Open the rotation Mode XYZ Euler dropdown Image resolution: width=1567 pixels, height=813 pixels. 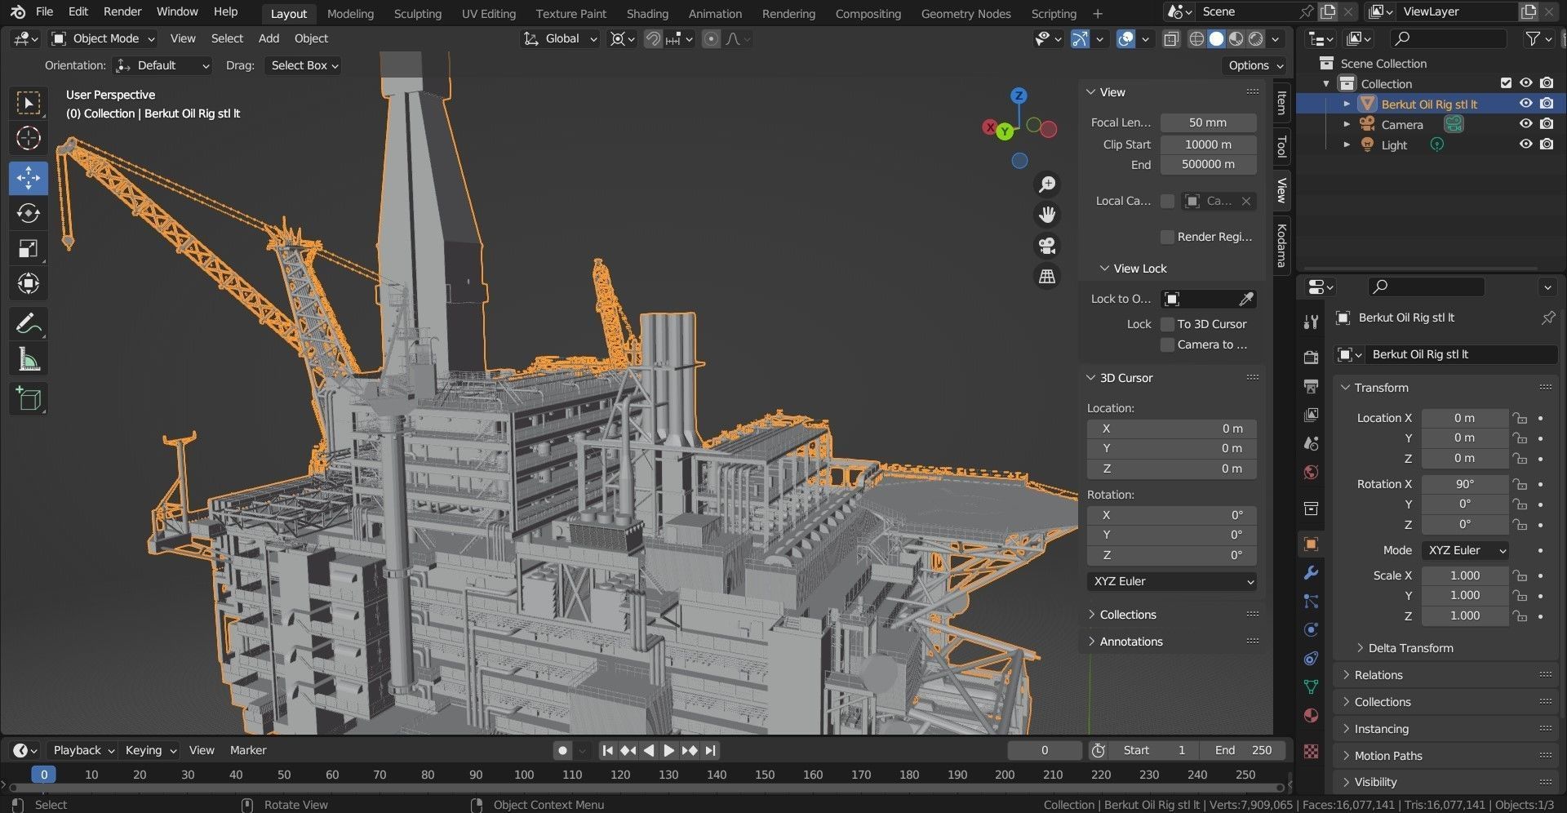pyautogui.click(x=1465, y=550)
